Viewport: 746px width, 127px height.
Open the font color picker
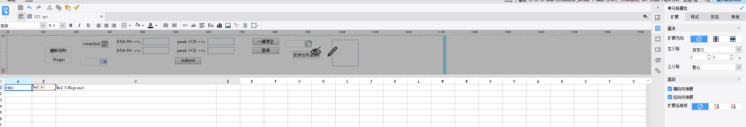point(152,25)
